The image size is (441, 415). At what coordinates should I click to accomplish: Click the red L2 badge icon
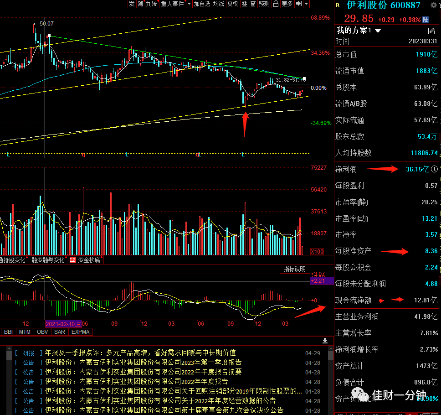click(x=73, y=260)
